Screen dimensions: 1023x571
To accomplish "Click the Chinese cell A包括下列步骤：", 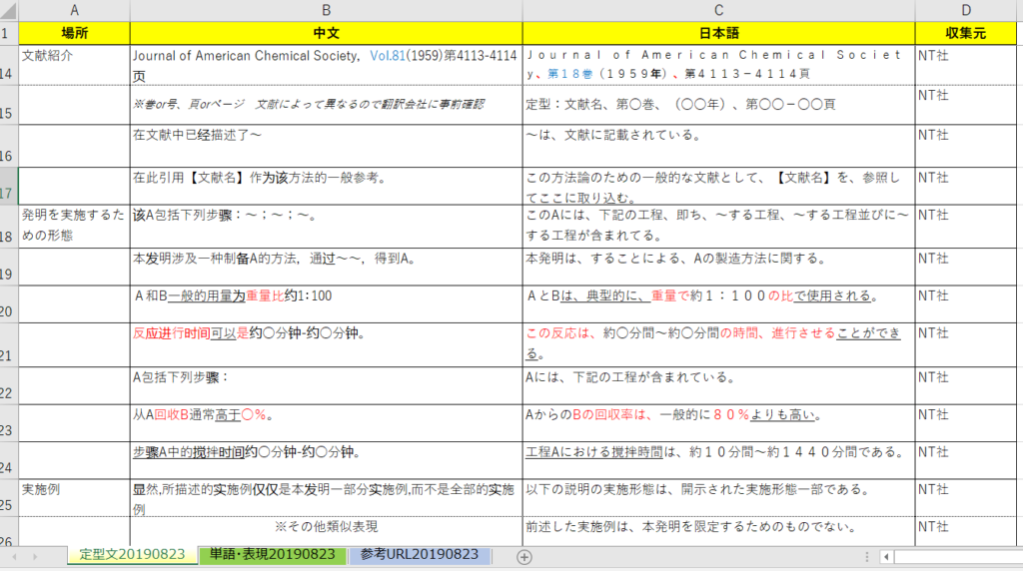I will 327,386.
